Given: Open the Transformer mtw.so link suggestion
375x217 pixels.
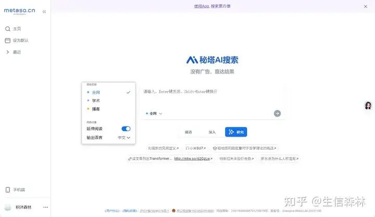Looking at the screenshot, I should (170, 158).
